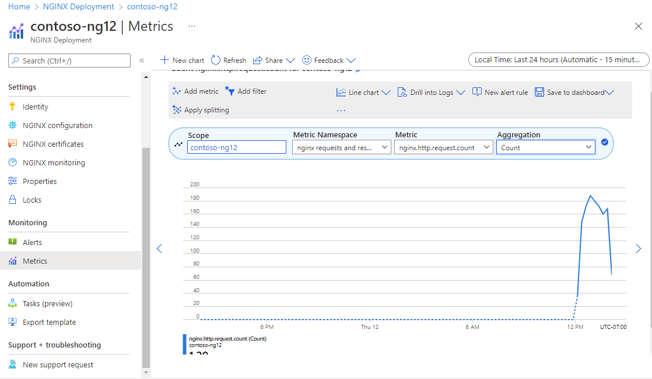Click the Add metric icon

(177, 91)
